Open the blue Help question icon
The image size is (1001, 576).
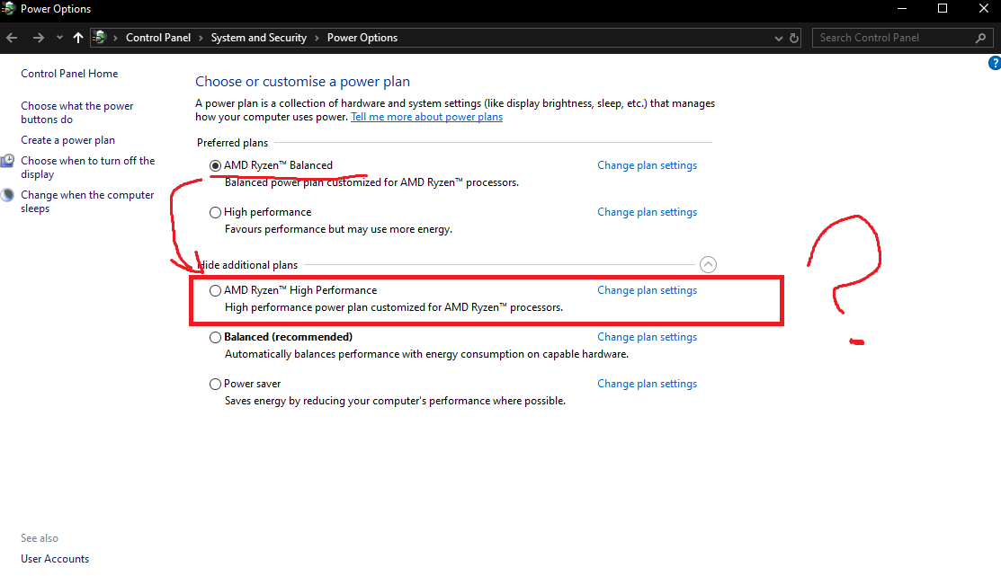(995, 63)
